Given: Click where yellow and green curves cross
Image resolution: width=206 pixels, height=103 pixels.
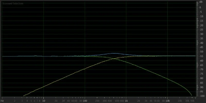Looking at the screenshot, I should click(113, 59).
